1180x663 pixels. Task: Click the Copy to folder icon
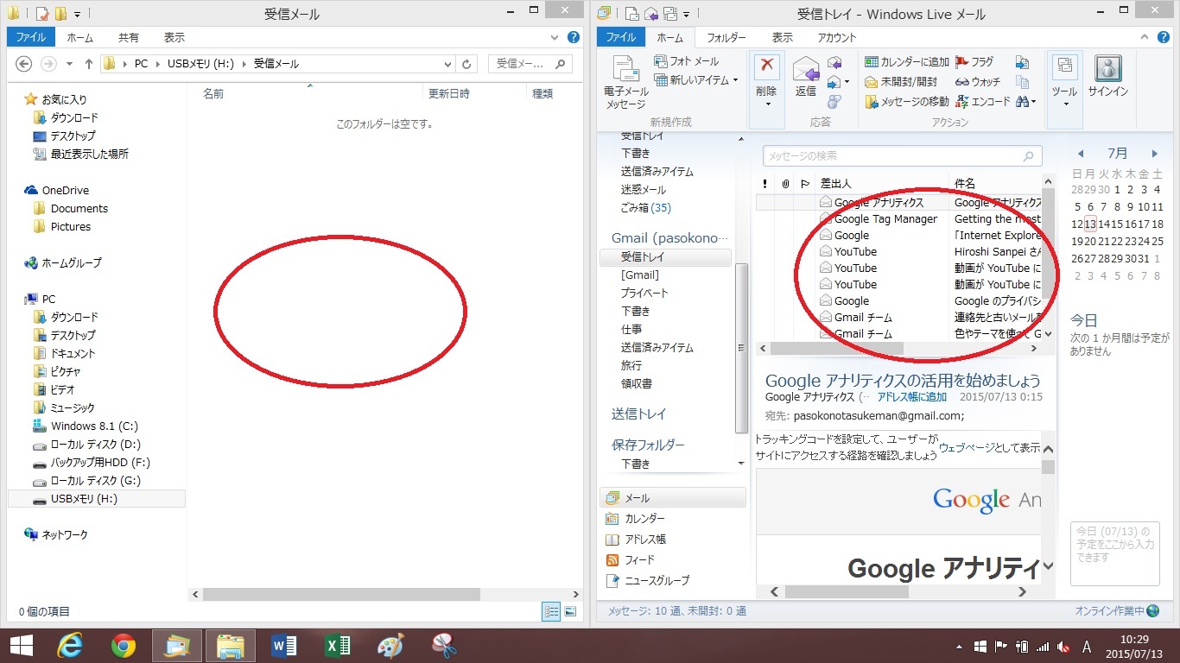click(x=1023, y=62)
